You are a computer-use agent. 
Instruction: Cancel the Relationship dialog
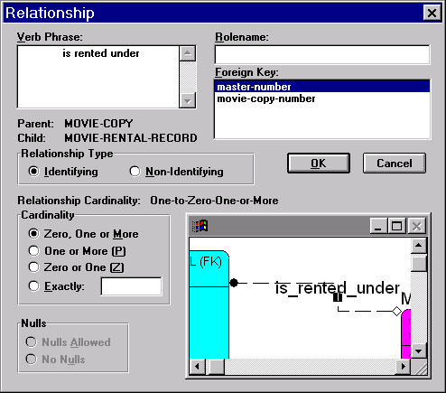coord(395,163)
